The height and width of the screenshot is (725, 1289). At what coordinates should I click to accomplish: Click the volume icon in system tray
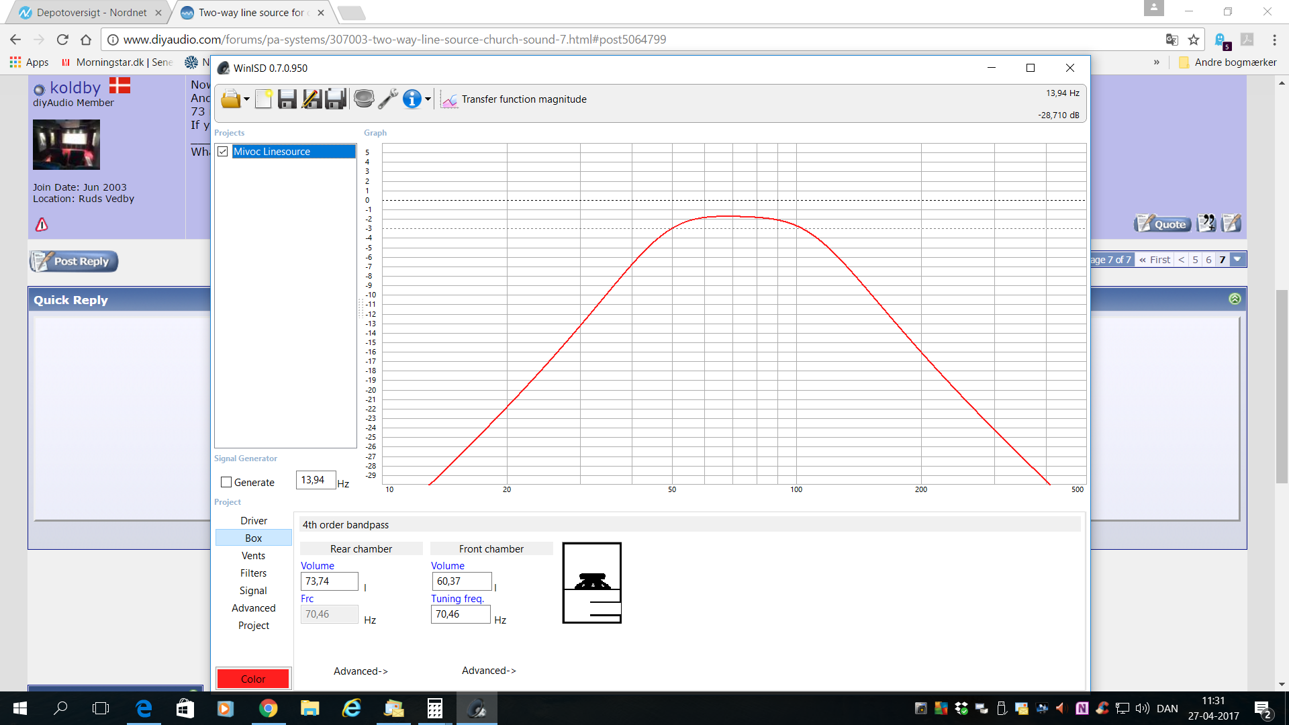coord(1142,708)
